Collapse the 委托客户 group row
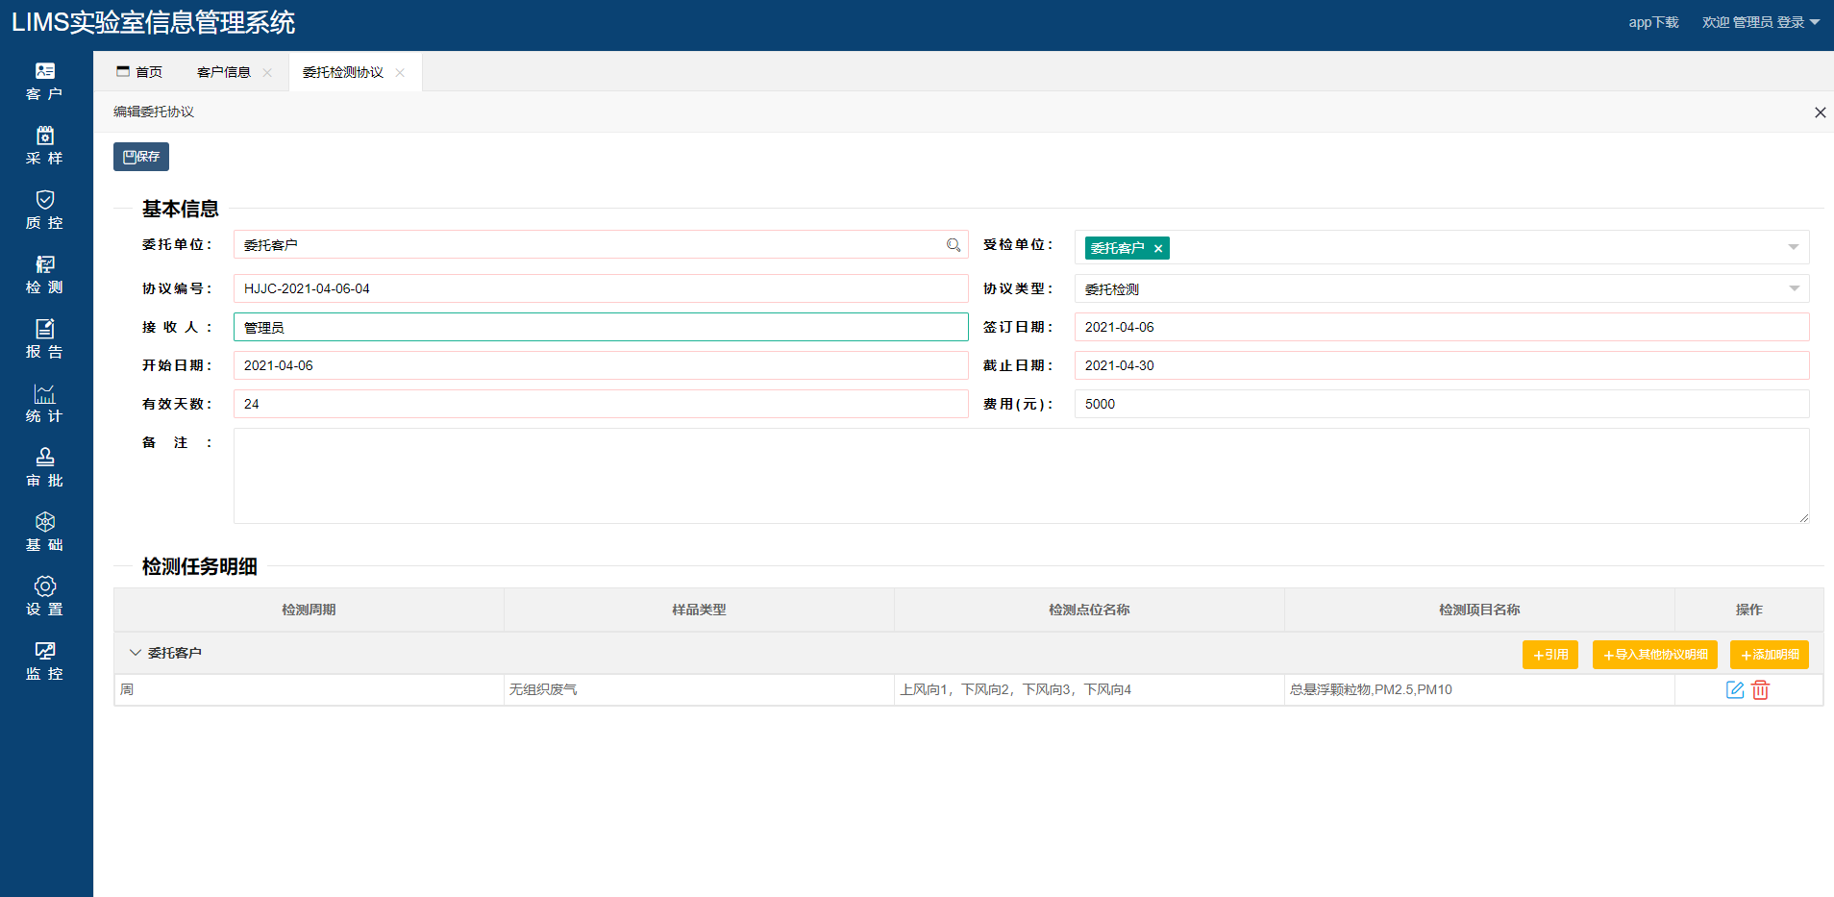The width and height of the screenshot is (1834, 897). pyautogui.click(x=135, y=653)
